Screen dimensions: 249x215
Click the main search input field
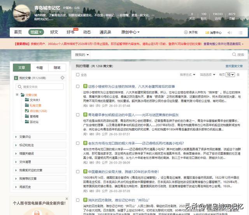pos(160,55)
